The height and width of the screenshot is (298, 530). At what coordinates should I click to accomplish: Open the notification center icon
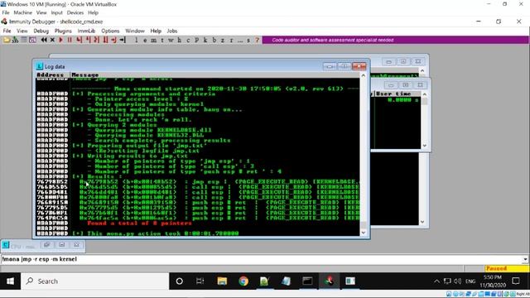(516, 281)
